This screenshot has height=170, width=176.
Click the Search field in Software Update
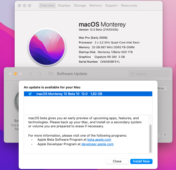(x=149, y=74)
